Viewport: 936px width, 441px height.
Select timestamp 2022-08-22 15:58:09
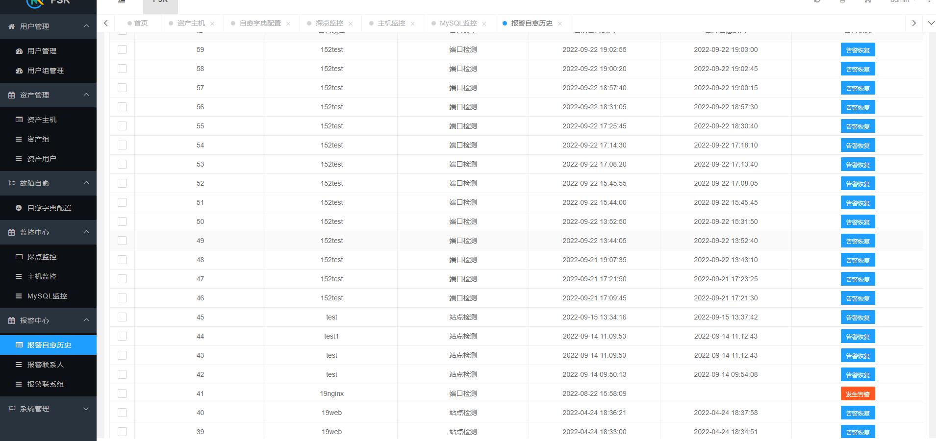[x=594, y=393]
